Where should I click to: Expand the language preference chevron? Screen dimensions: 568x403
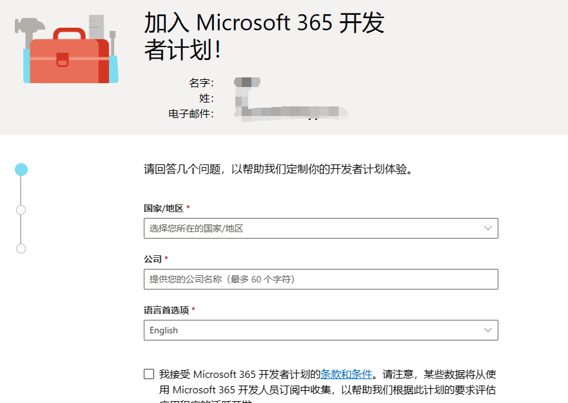pyautogui.click(x=489, y=330)
